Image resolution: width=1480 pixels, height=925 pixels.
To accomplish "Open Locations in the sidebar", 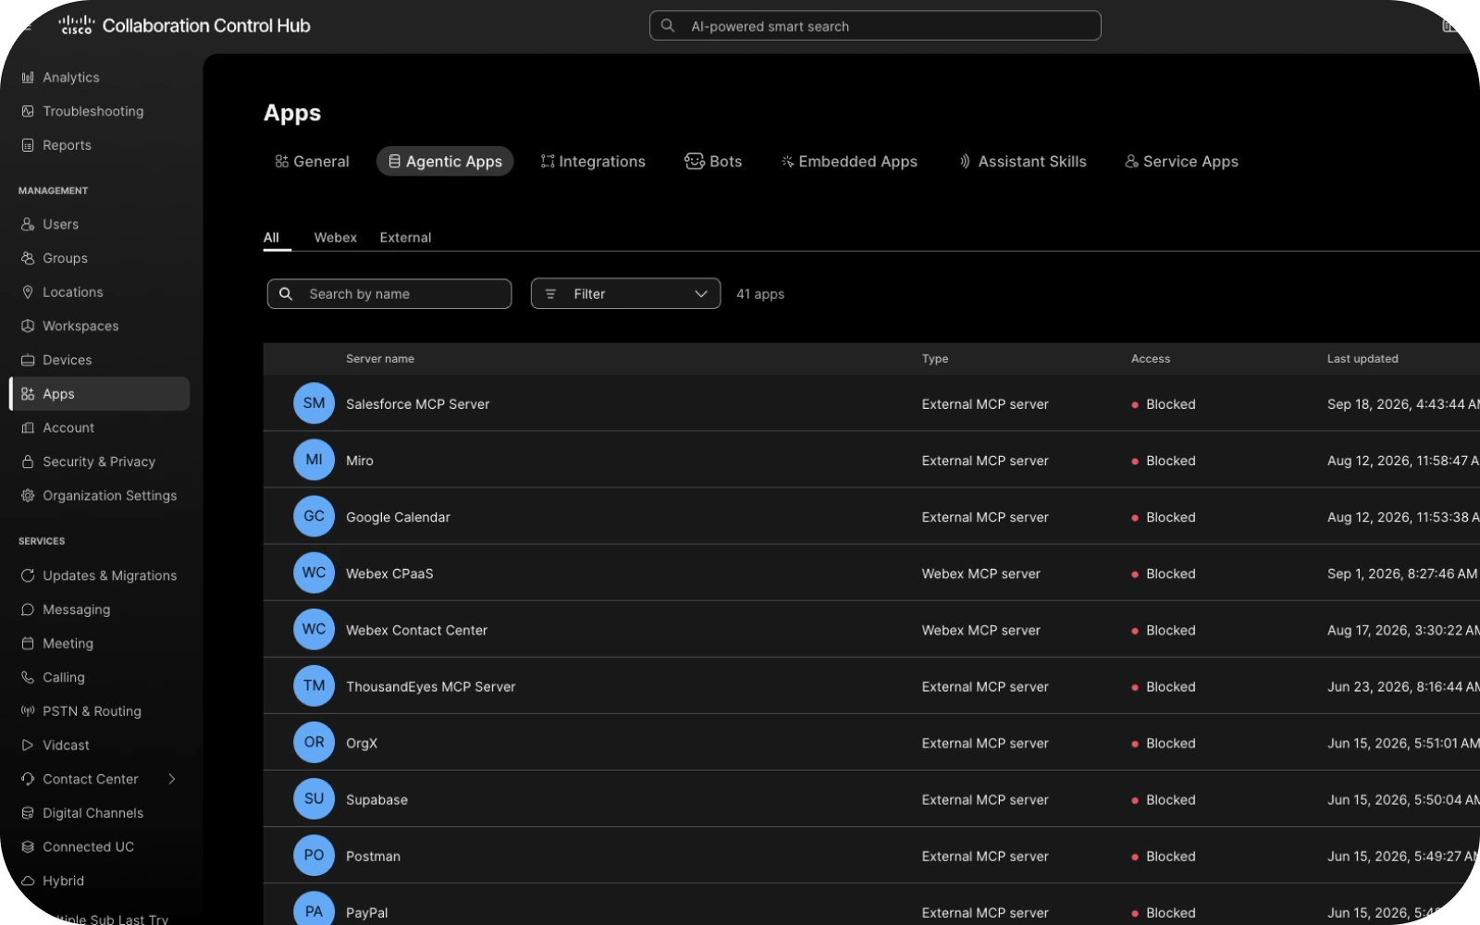I will (63, 292).
